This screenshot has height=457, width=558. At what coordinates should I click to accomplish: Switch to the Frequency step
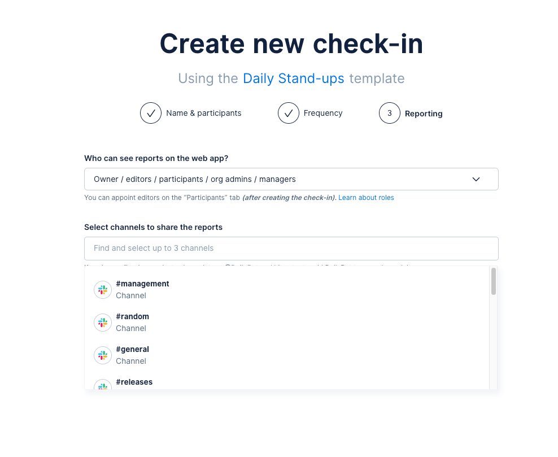[323, 113]
